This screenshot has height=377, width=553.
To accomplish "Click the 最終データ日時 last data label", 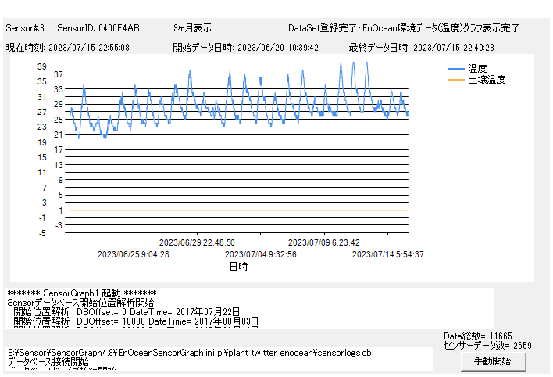I will click(421, 47).
